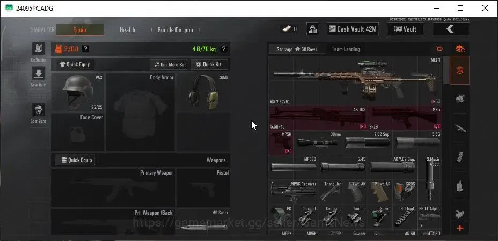Screen dimensions: 498x241
Task: Open the Kit Builder icon
Action: click(x=39, y=49)
